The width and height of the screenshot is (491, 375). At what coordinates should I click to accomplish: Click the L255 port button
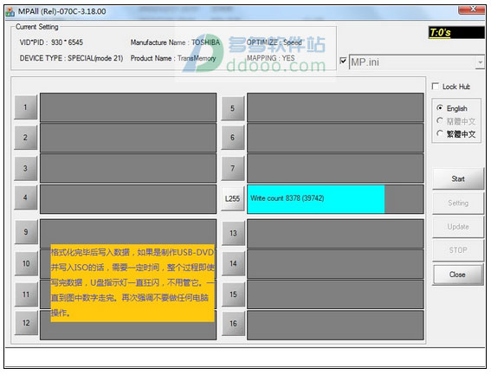[x=233, y=198]
